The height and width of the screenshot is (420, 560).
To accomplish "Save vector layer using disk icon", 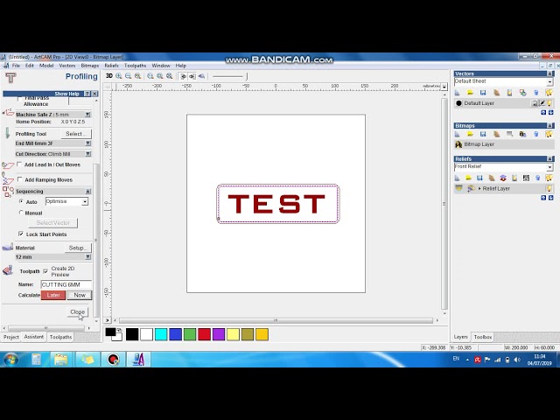I will [483, 93].
